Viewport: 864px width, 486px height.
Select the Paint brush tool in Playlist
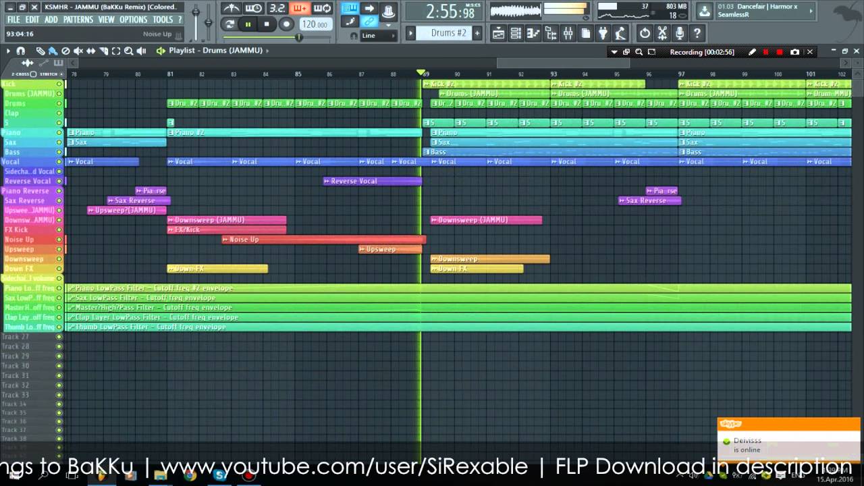click(x=53, y=51)
